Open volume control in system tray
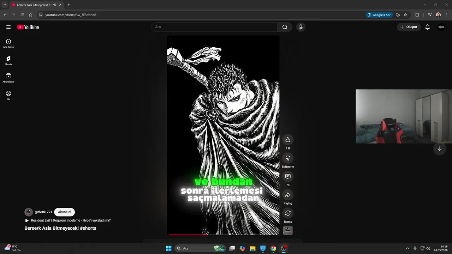This screenshot has width=452, height=254. (428, 248)
